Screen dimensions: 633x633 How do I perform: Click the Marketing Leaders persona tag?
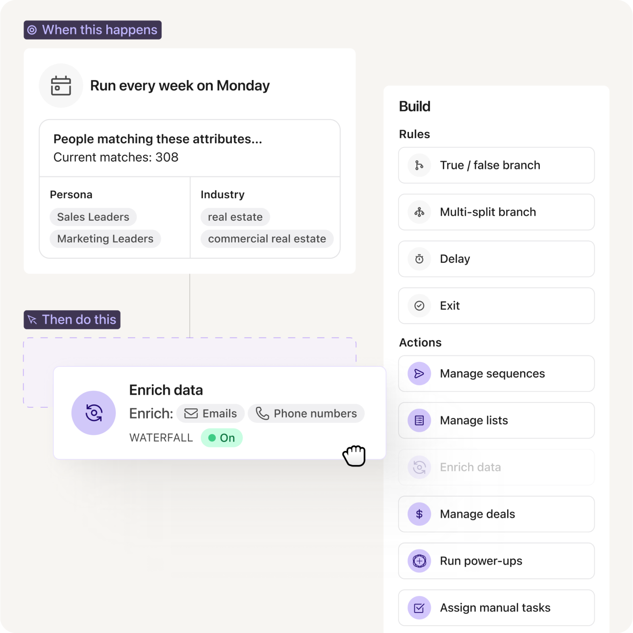(105, 239)
